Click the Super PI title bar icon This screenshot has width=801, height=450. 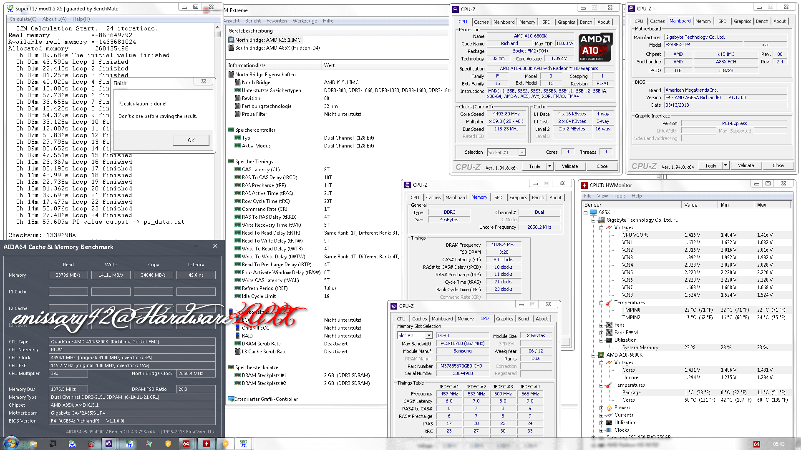pyautogui.click(x=10, y=8)
